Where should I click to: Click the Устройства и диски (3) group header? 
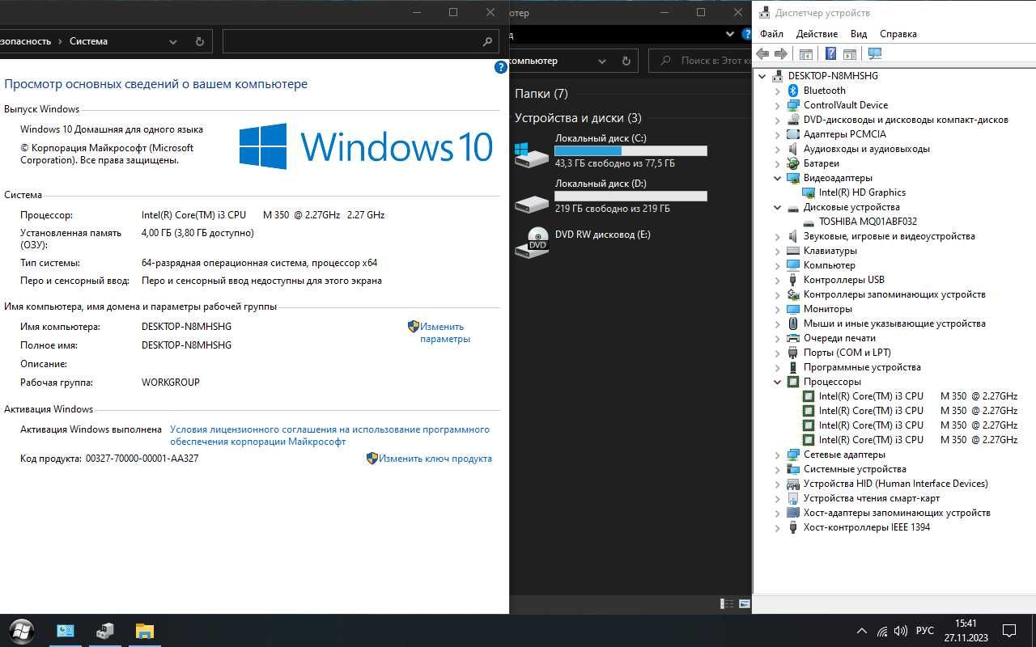click(x=578, y=118)
